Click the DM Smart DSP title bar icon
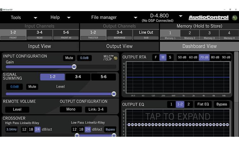The image size is (239, 145). [2, 9]
